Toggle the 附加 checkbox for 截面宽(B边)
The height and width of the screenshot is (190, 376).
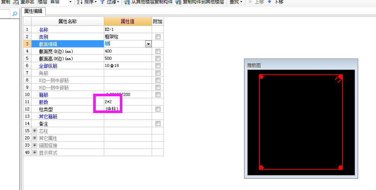click(x=158, y=51)
